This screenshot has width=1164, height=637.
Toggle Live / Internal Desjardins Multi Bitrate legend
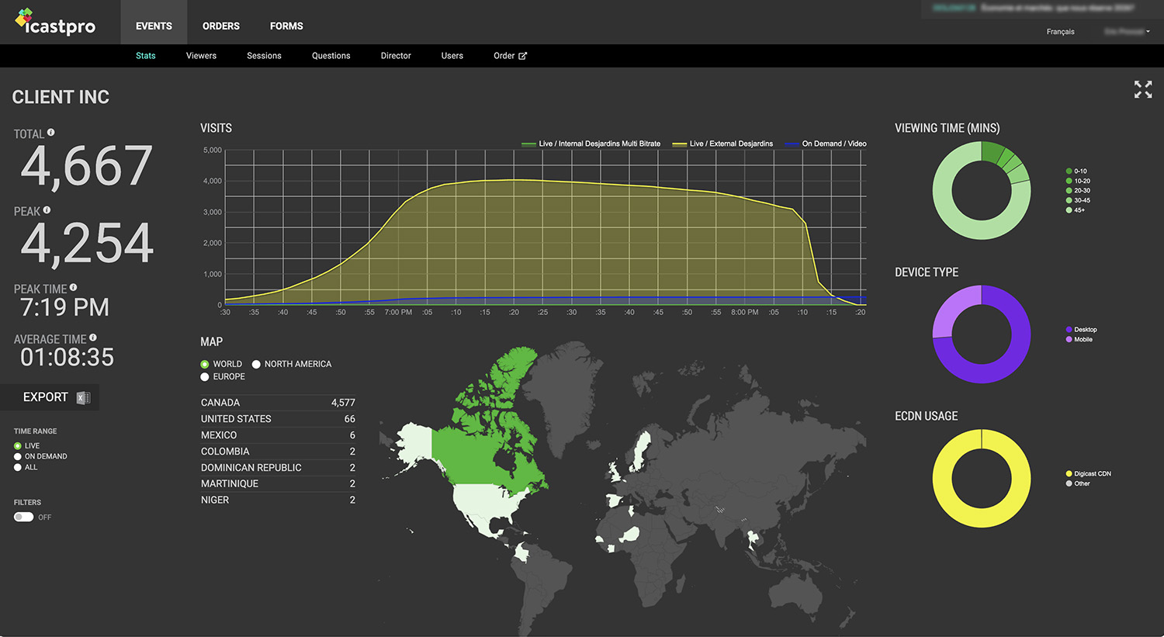click(x=591, y=144)
